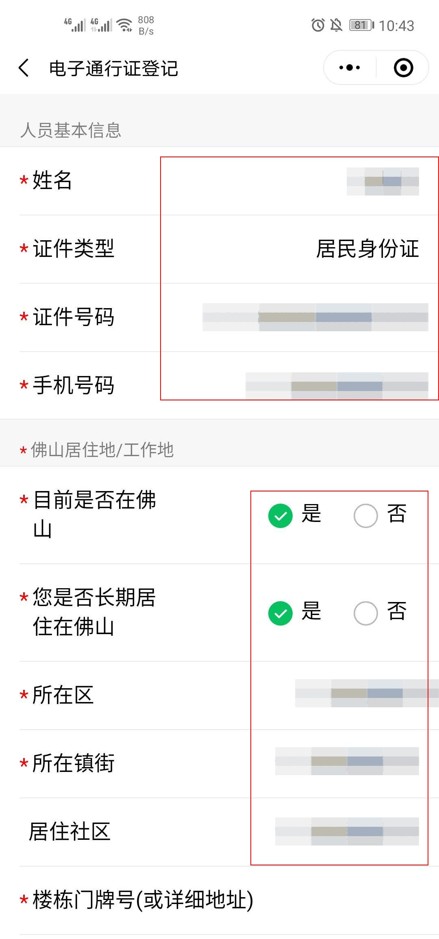Tap the Wi-Fi signal icon

(124, 25)
